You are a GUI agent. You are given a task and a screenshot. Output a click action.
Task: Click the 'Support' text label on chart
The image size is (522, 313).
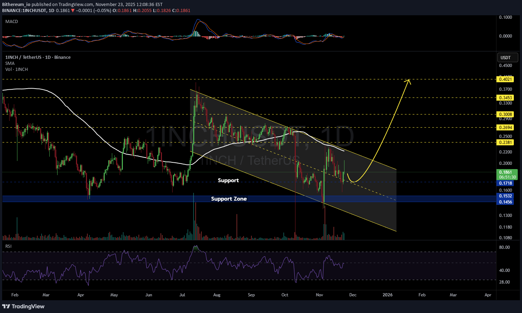(x=228, y=180)
